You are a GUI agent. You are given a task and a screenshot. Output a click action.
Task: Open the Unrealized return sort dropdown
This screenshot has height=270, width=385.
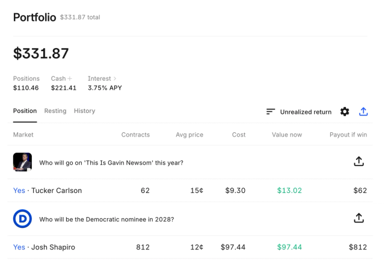click(x=306, y=112)
